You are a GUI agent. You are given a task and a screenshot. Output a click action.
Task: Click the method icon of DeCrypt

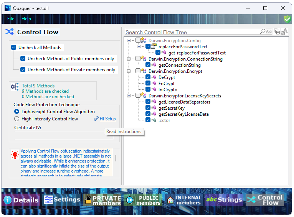point(154,77)
